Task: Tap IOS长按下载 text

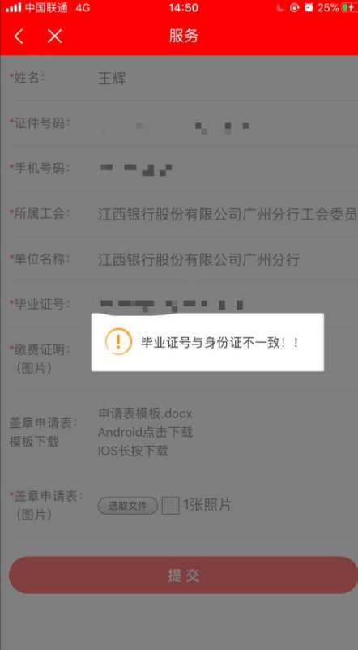Action: click(x=133, y=451)
